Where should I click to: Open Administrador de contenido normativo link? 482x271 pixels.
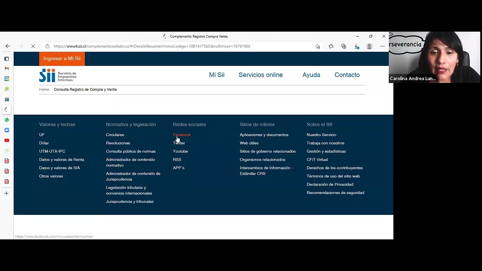pyautogui.click(x=130, y=162)
